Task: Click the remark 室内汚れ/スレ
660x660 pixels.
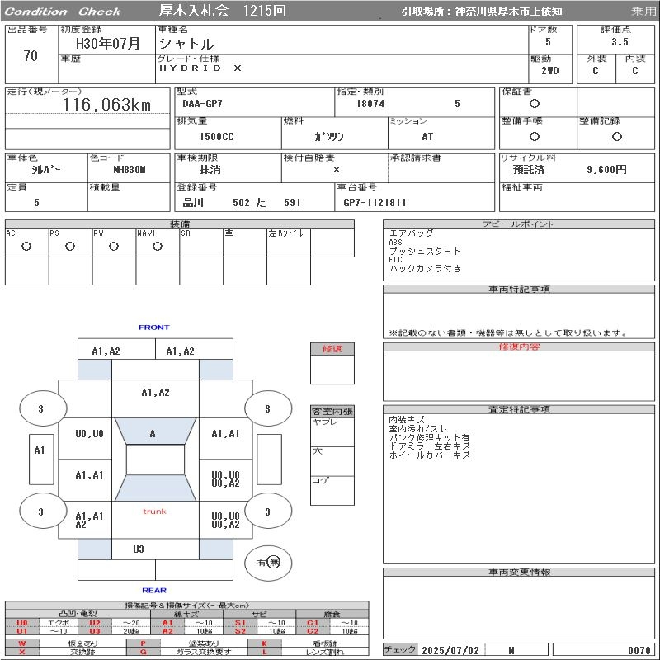Action: coord(418,428)
